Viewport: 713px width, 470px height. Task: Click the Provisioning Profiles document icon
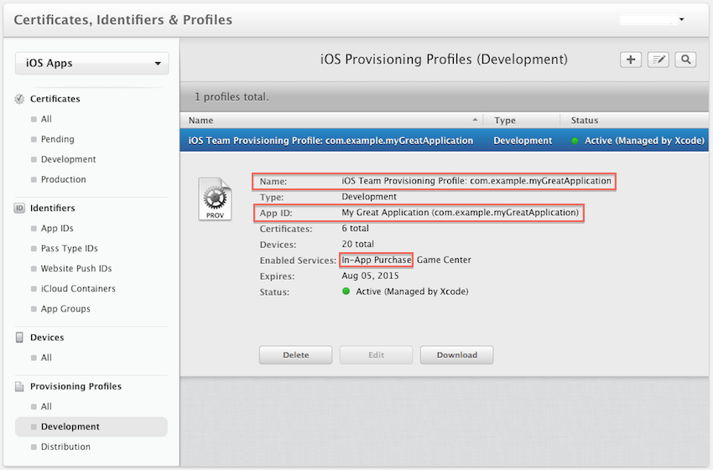(x=20, y=386)
